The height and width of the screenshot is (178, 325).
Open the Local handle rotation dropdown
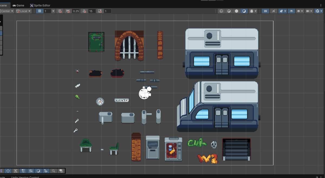pos(24,11)
